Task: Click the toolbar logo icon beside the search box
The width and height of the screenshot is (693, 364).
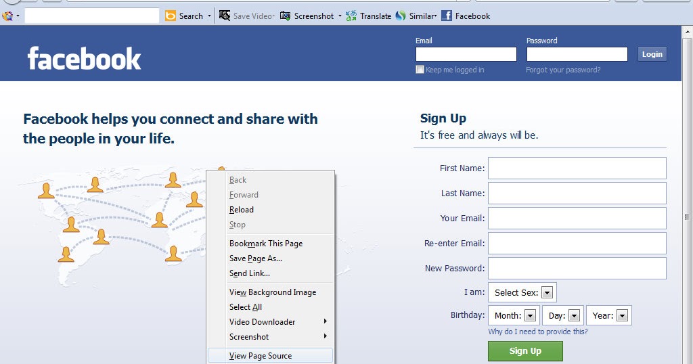Action: (x=7, y=16)
